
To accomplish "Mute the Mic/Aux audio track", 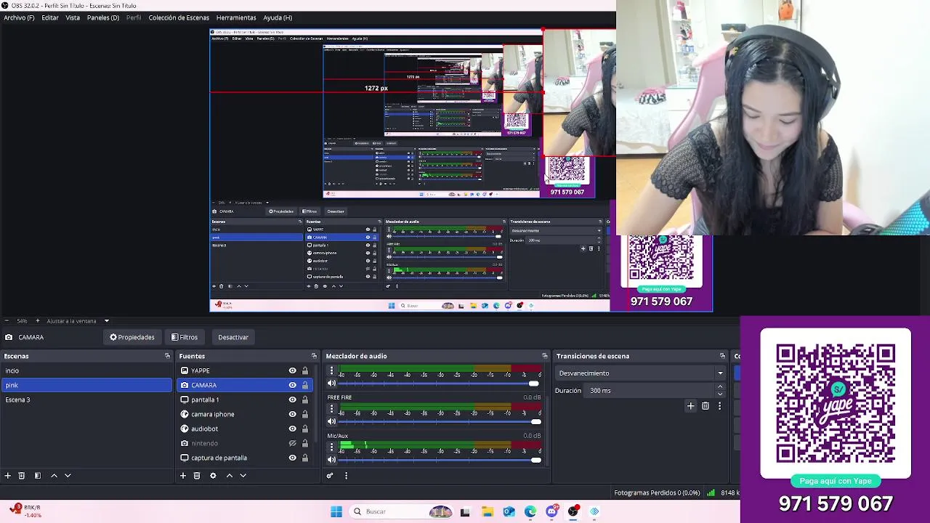I will (332, 459).
